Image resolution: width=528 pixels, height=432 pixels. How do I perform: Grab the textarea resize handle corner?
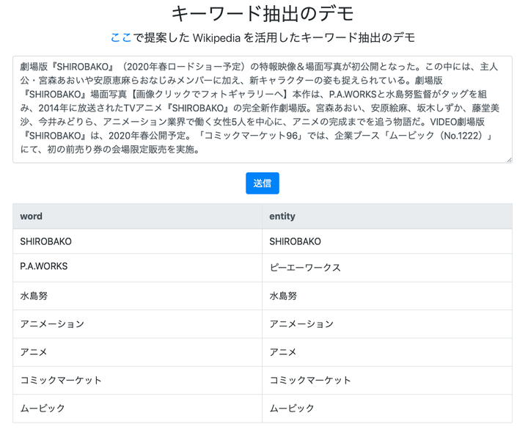[x=509, y=160]
